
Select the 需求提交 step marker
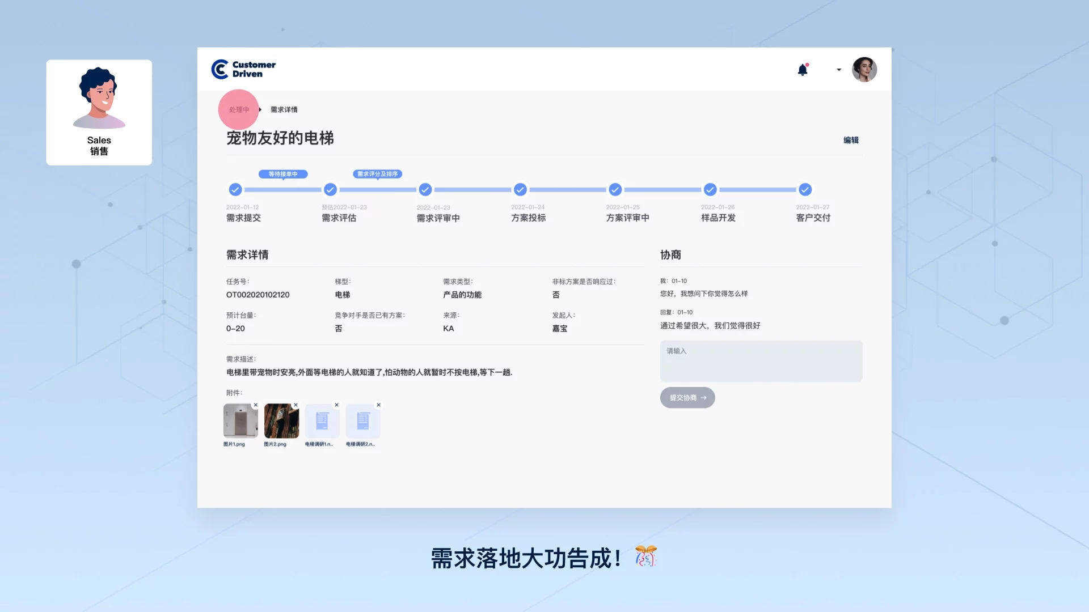[x=235, y=189]
